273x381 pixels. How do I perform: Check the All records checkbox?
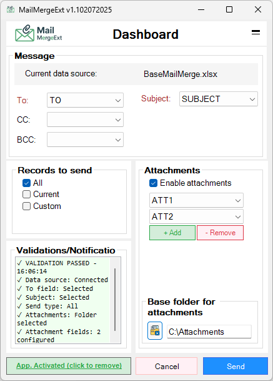pos(26,183)
